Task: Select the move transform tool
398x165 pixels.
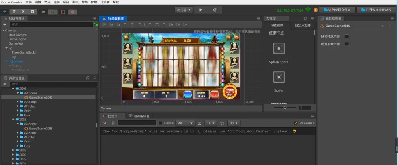Action: pyautogui.click(x=5, y=12)
